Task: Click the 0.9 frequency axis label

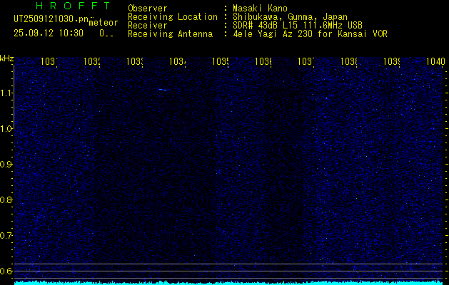Action: pyautogui.click(x=6, y=165)
